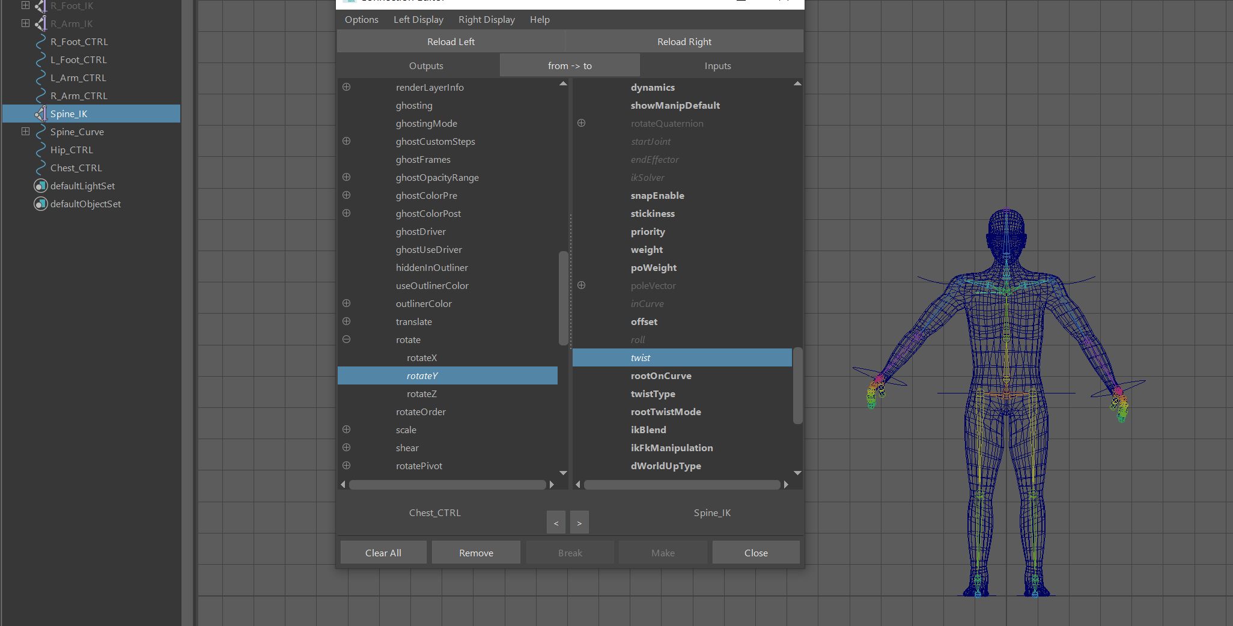Screen dimensions: 1233x626
Task: Click the defaultObjectSet icon
Action: point(40,204)
